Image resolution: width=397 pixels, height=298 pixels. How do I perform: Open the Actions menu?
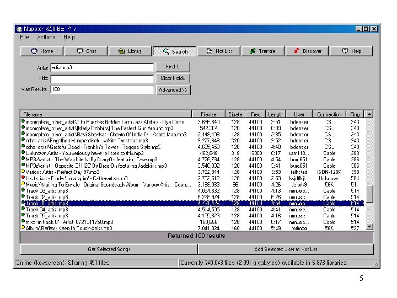pos(46,38)
